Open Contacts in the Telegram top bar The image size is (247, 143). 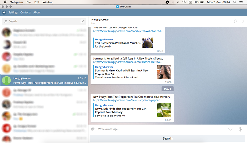coord(25,12)
